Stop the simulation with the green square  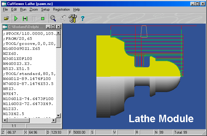point(42,19)
